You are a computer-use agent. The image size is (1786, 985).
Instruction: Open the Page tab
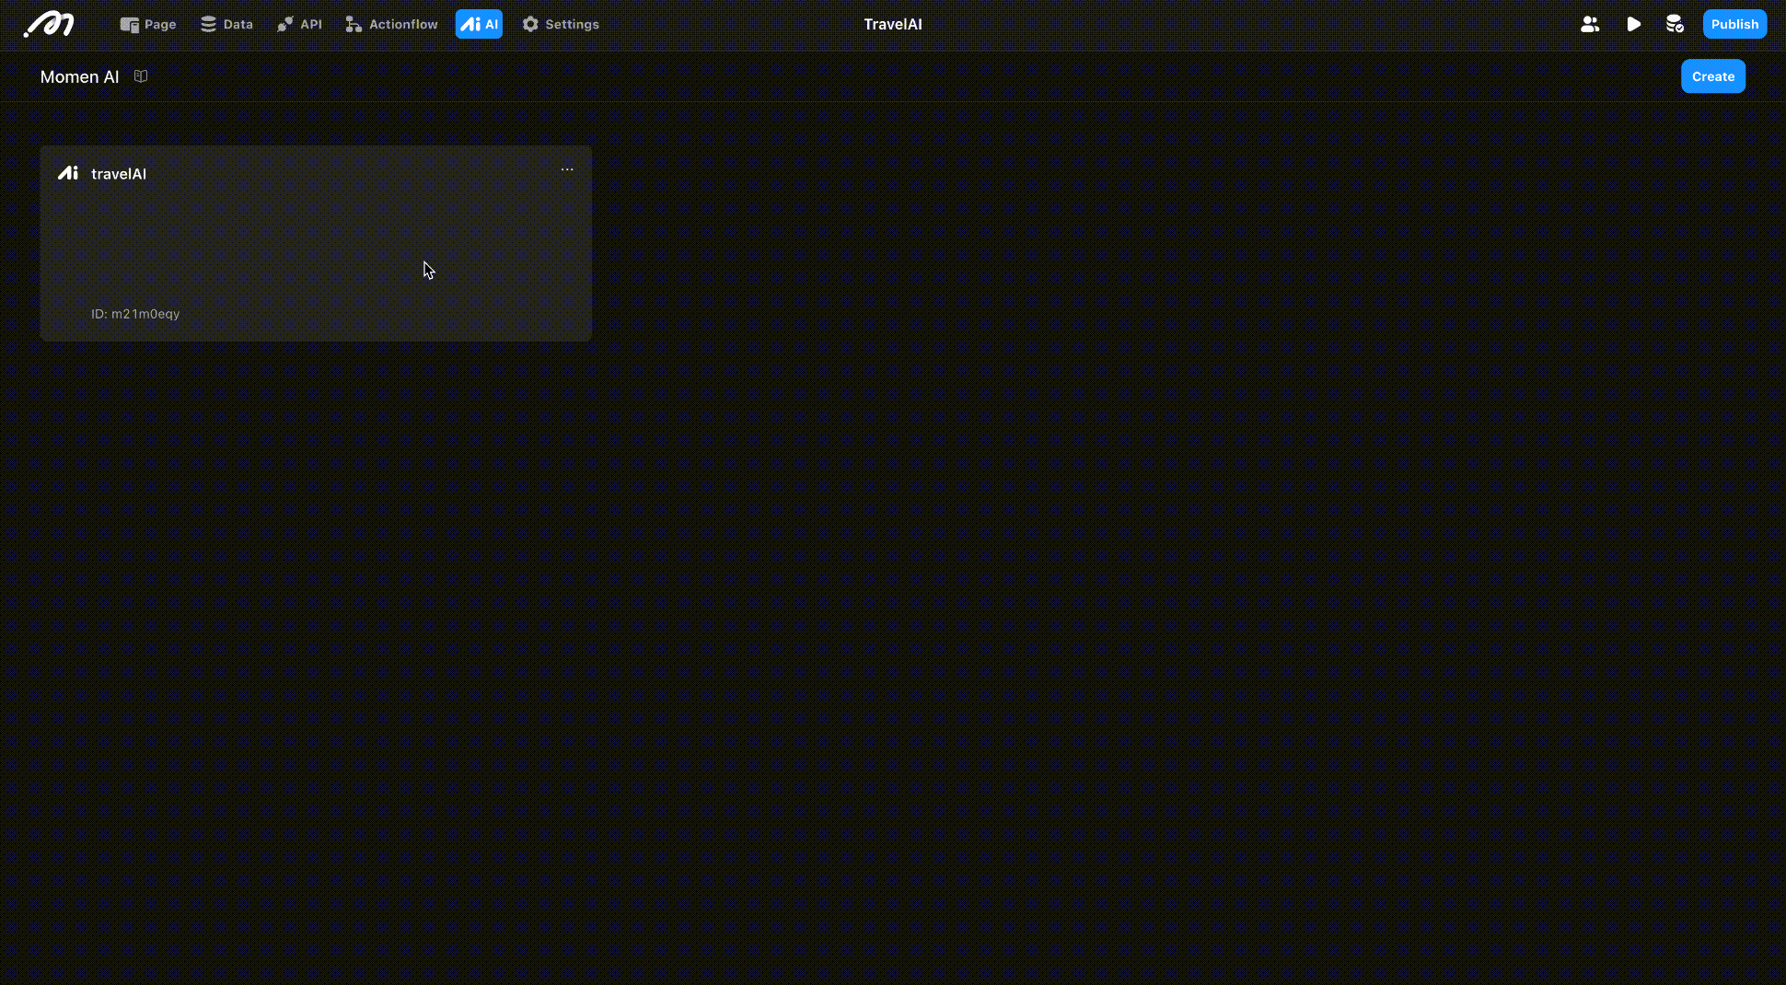(148, 24)
